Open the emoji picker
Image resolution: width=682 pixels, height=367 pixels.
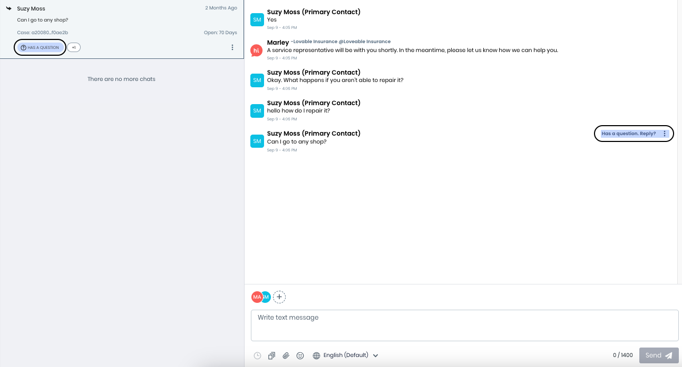click(x=300, y=355)
